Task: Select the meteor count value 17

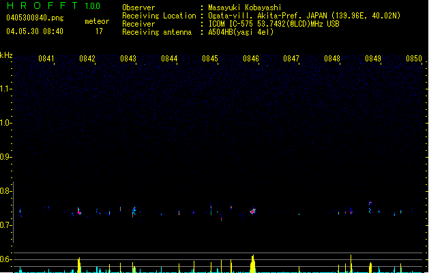Action: click(99, 31)
